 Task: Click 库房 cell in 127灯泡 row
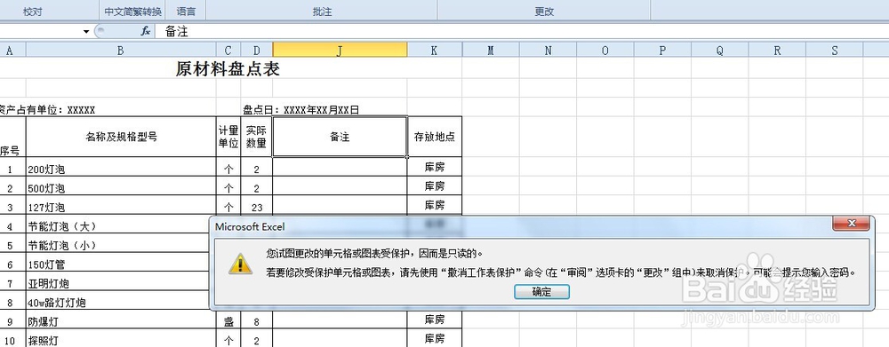point(435,205)
